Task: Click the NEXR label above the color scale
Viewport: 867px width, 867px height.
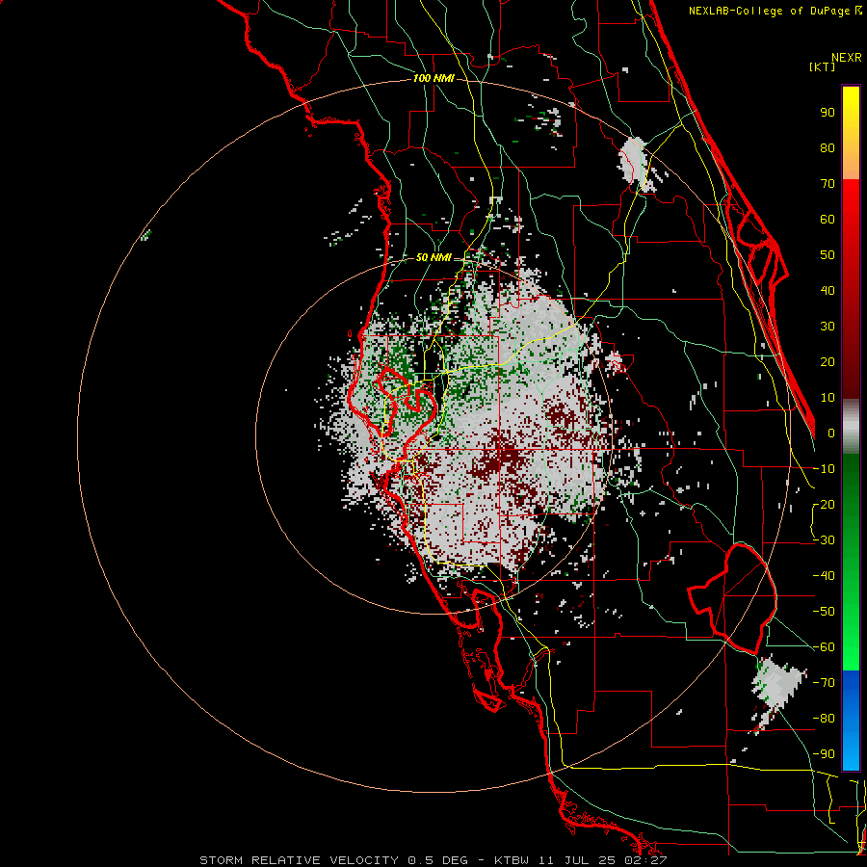Action: (x=847, y=58)
